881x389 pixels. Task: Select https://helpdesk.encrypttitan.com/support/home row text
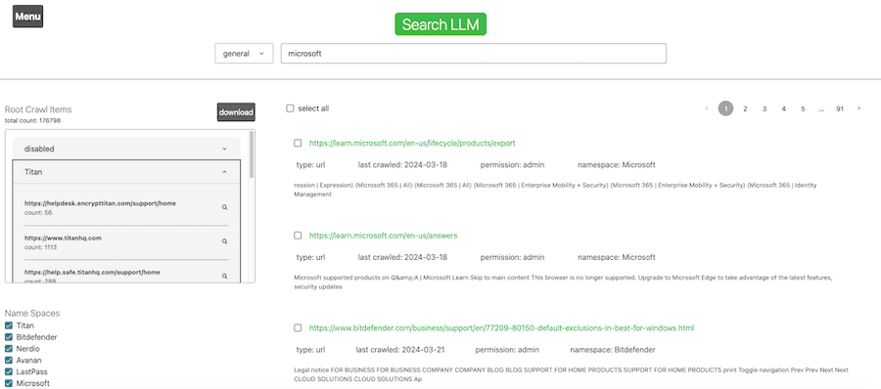100,203
